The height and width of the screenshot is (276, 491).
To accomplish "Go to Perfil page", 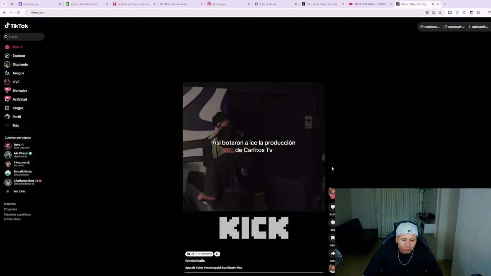I will coord(13,117).
